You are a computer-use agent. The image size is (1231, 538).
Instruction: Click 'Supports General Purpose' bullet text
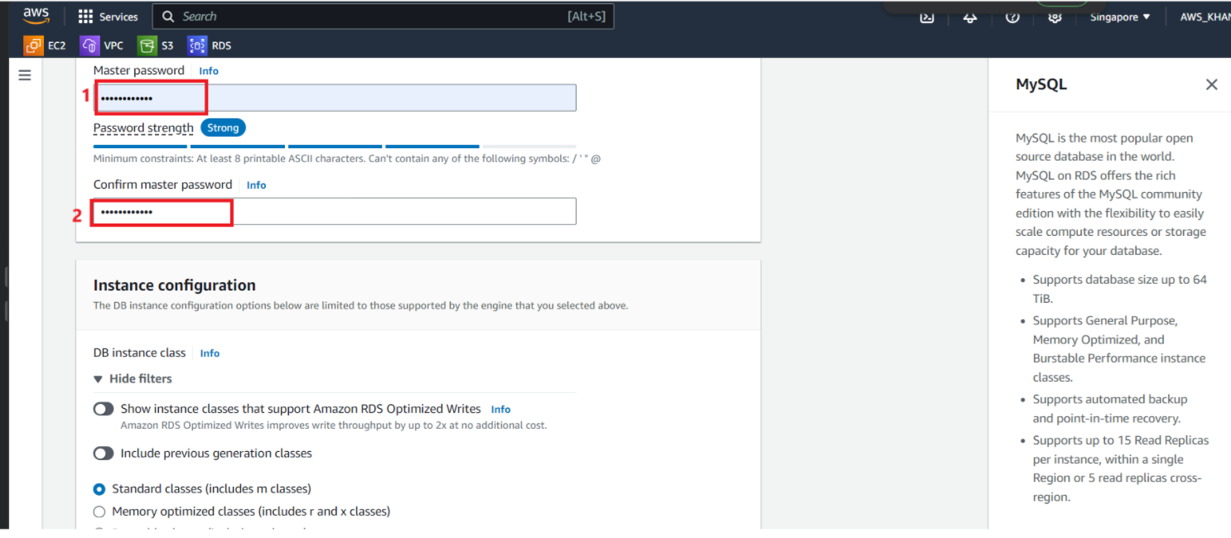[1118, 348]
